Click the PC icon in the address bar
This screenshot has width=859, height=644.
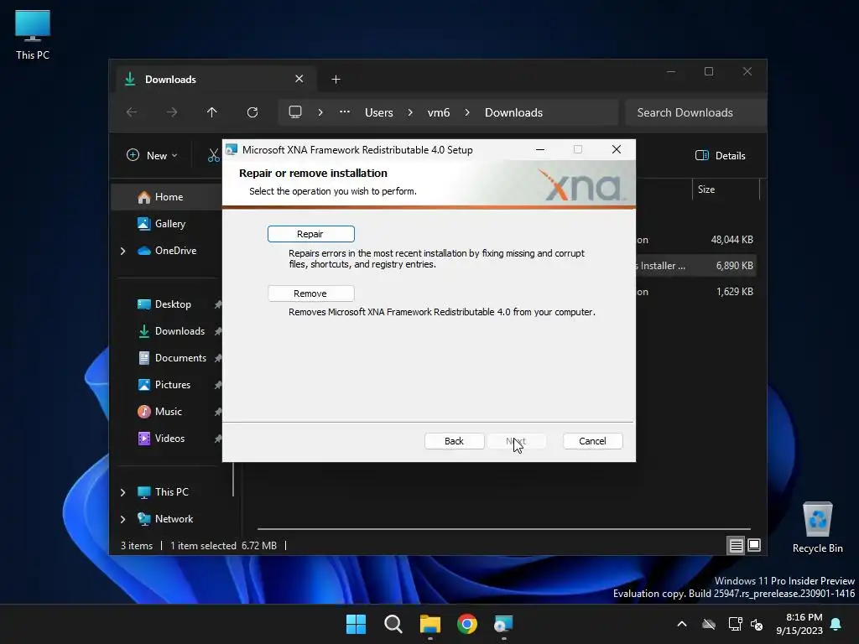(x=295, y=112)
